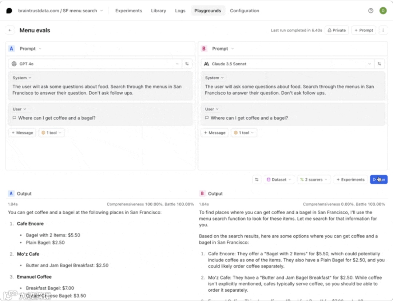Switch to the Library tab
This screenshot has width=393, height=303.
click(158, 11)
